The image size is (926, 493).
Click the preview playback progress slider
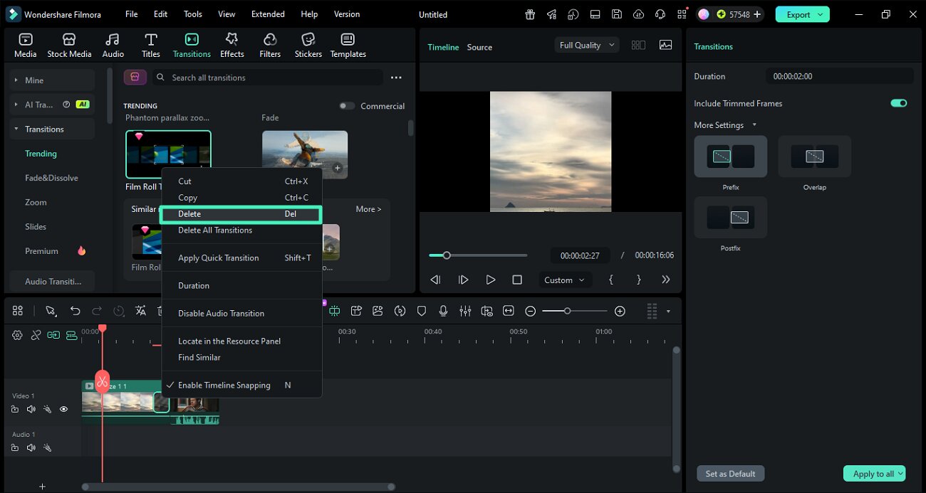click(x=478, y=255)
